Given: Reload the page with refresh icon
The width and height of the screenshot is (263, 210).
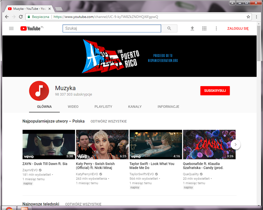Looking at the screenshot, I should (21, 17).
